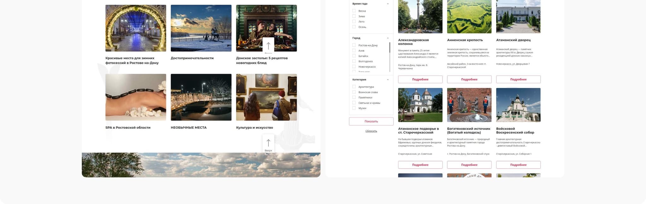Click the Культура и искусство gallery image

[x=266, y=97]
